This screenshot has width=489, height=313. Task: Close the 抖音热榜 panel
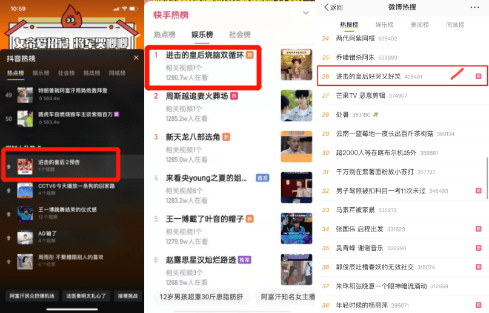pos(136,57)
